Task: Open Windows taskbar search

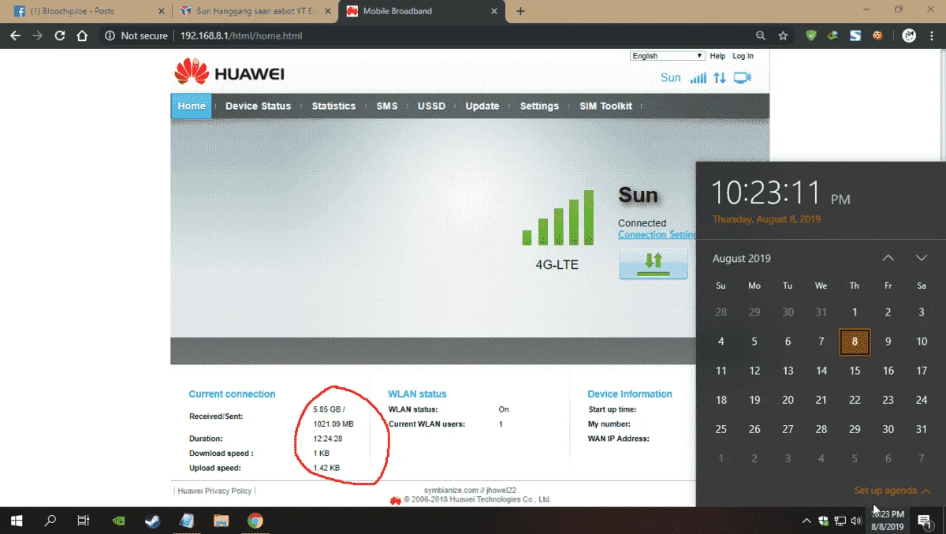Action: coord(50,521)
